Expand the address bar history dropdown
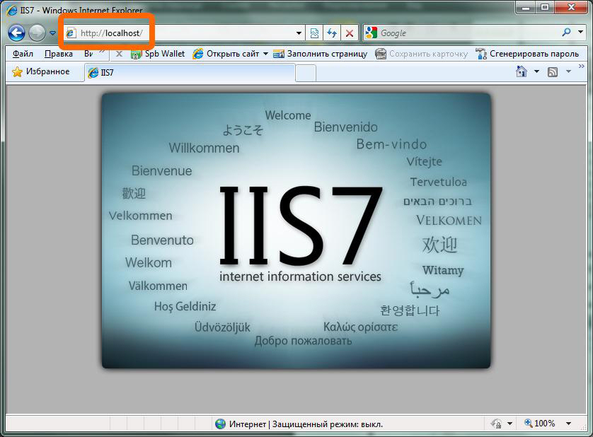The width and height of the screenshot is (593, 437). [x=299, y=33]
